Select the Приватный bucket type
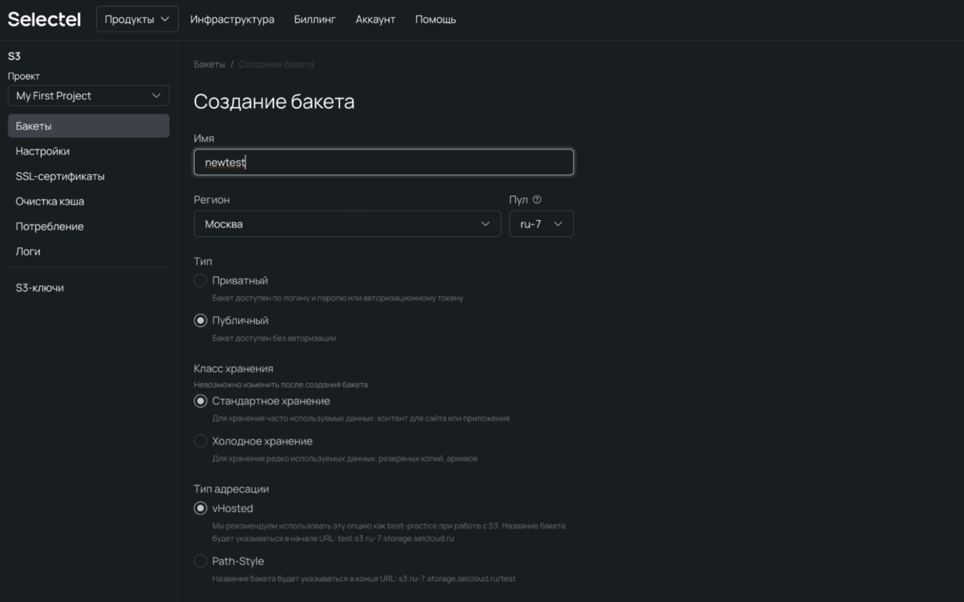The image size is (964, 602). click(x=200, y=280)
